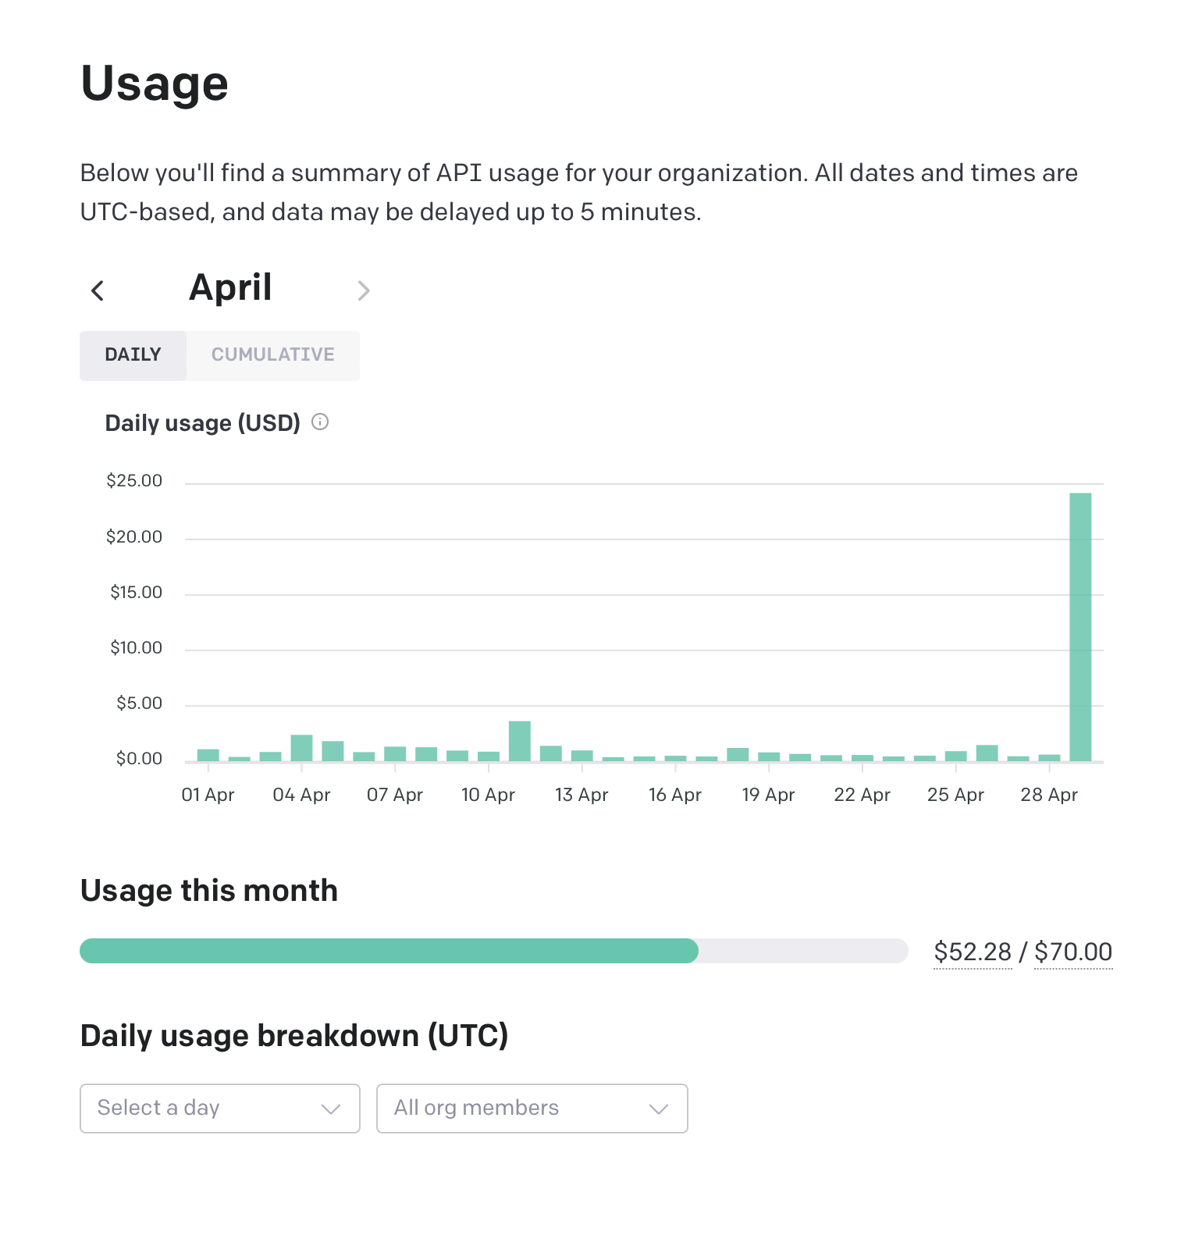This screenshot has height=1260, width=1188.
Task: Click the Daily usage info icon
Action: tap(320, 422)
